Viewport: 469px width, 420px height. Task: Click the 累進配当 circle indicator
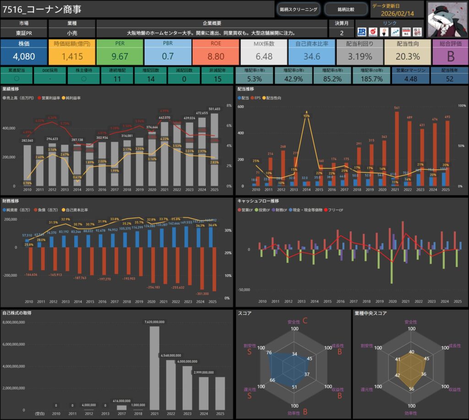point(16,79)
